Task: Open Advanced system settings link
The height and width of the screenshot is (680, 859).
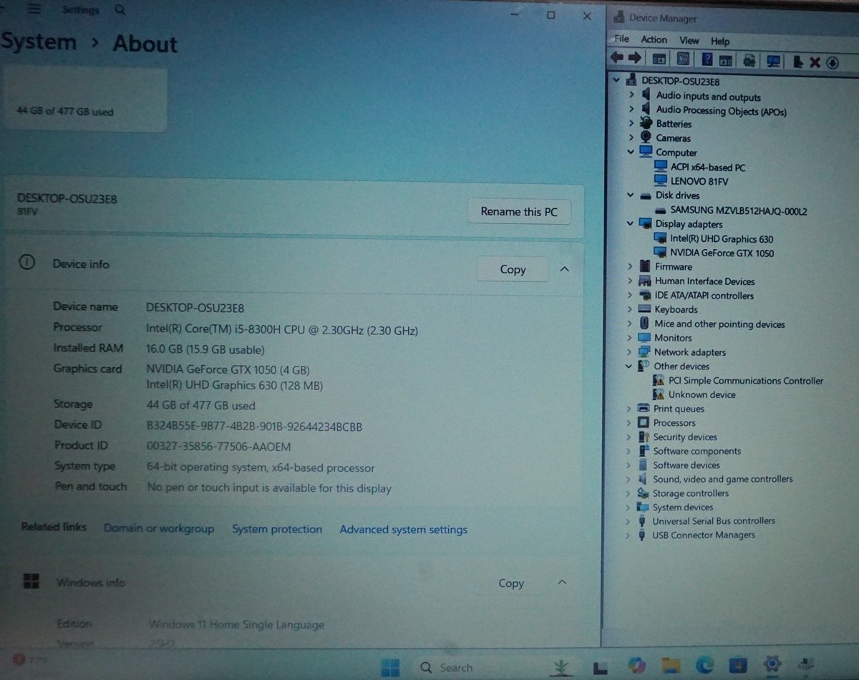Action: click(403, 530)
